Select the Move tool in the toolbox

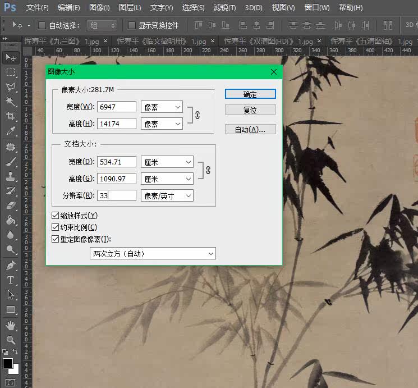(x=11, y=57)
